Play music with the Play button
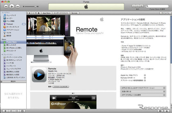172x113 pixels. [12, 6]
